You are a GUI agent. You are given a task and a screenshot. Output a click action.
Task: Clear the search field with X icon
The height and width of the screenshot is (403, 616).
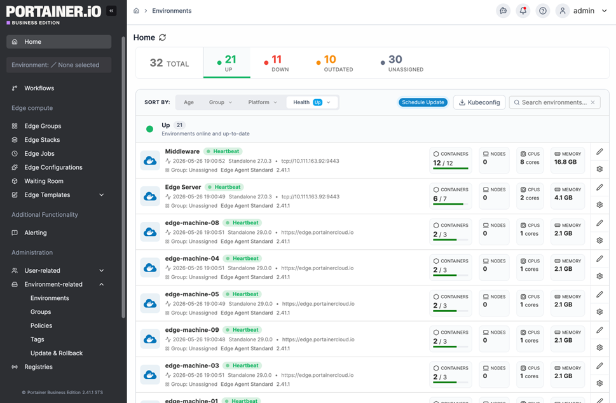click(593, 102)
